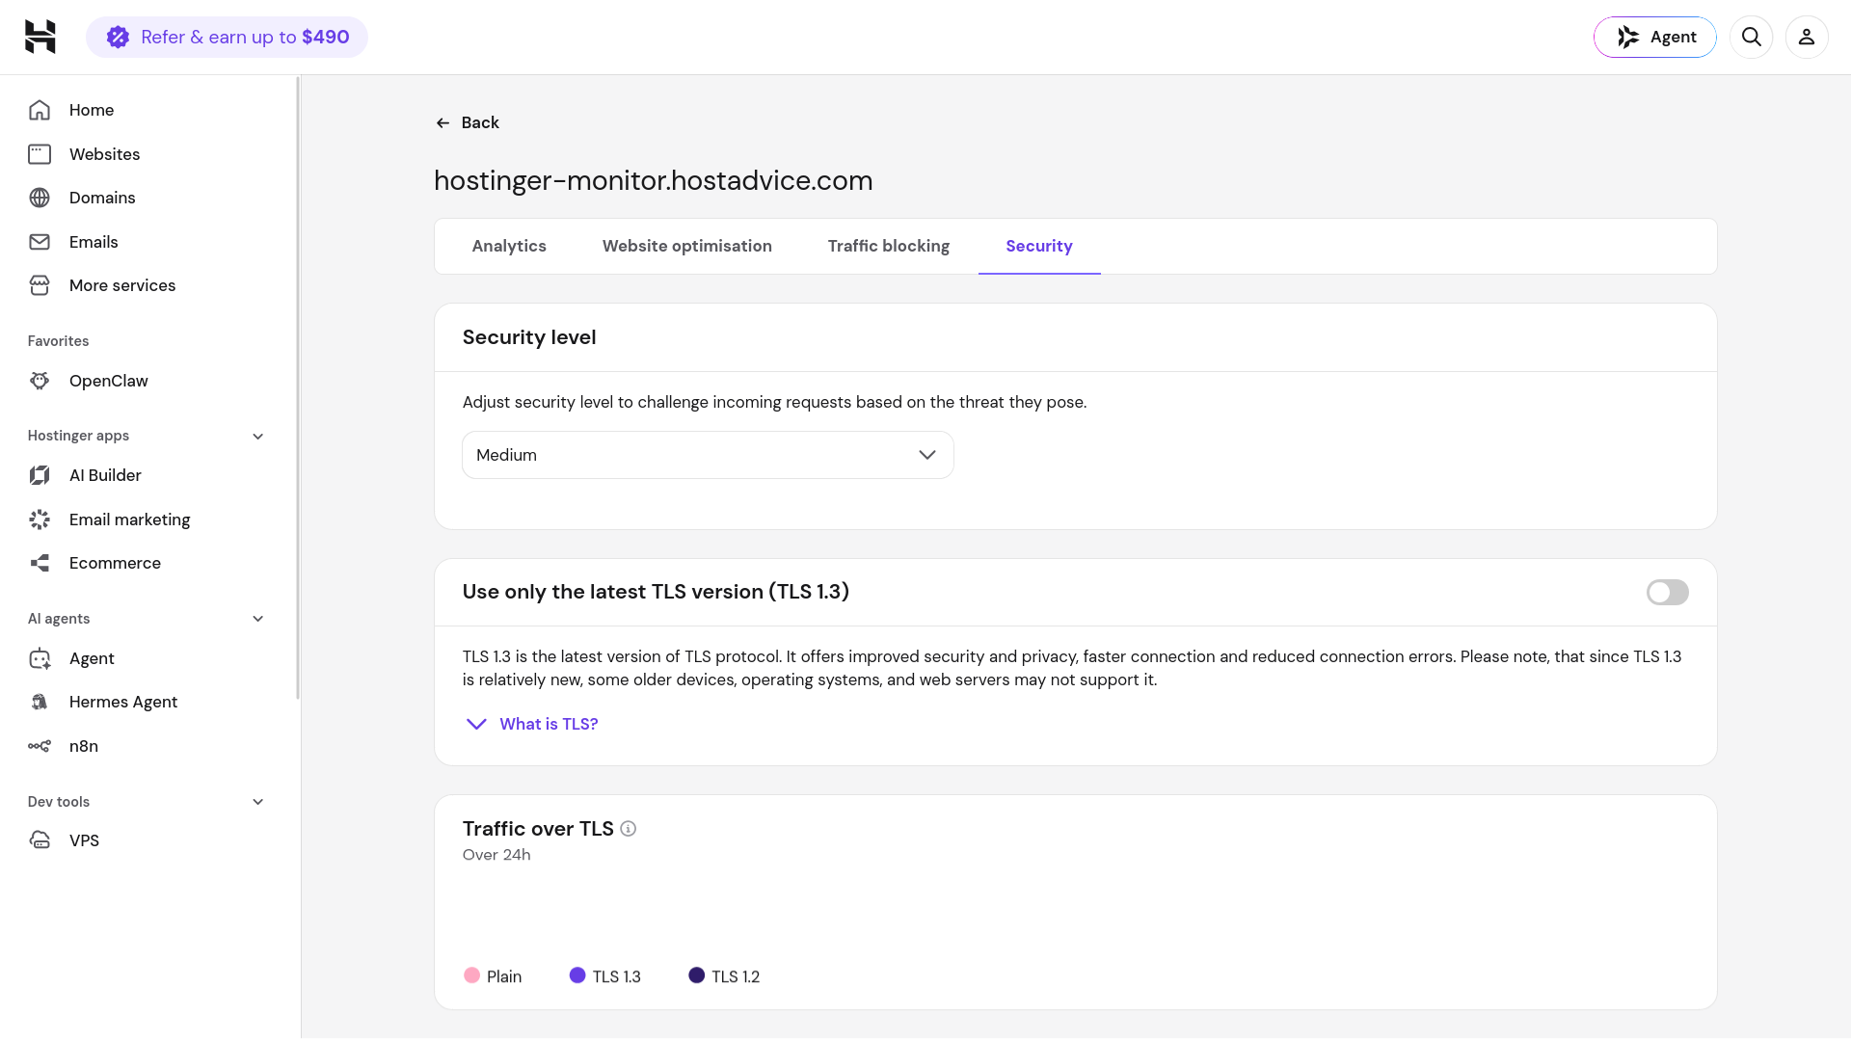The image size is (1851, 1039).
Task: Click the back arrow icon
Action: [443, 122]
